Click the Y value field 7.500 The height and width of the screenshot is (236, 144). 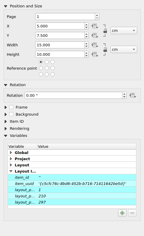pyautogui.click(x=60, y=35)
